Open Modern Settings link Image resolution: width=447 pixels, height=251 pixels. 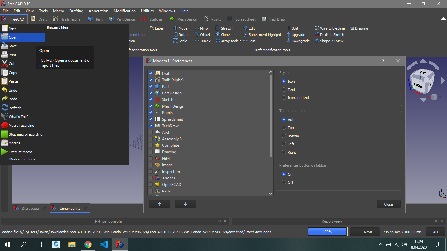click(22, 159)
